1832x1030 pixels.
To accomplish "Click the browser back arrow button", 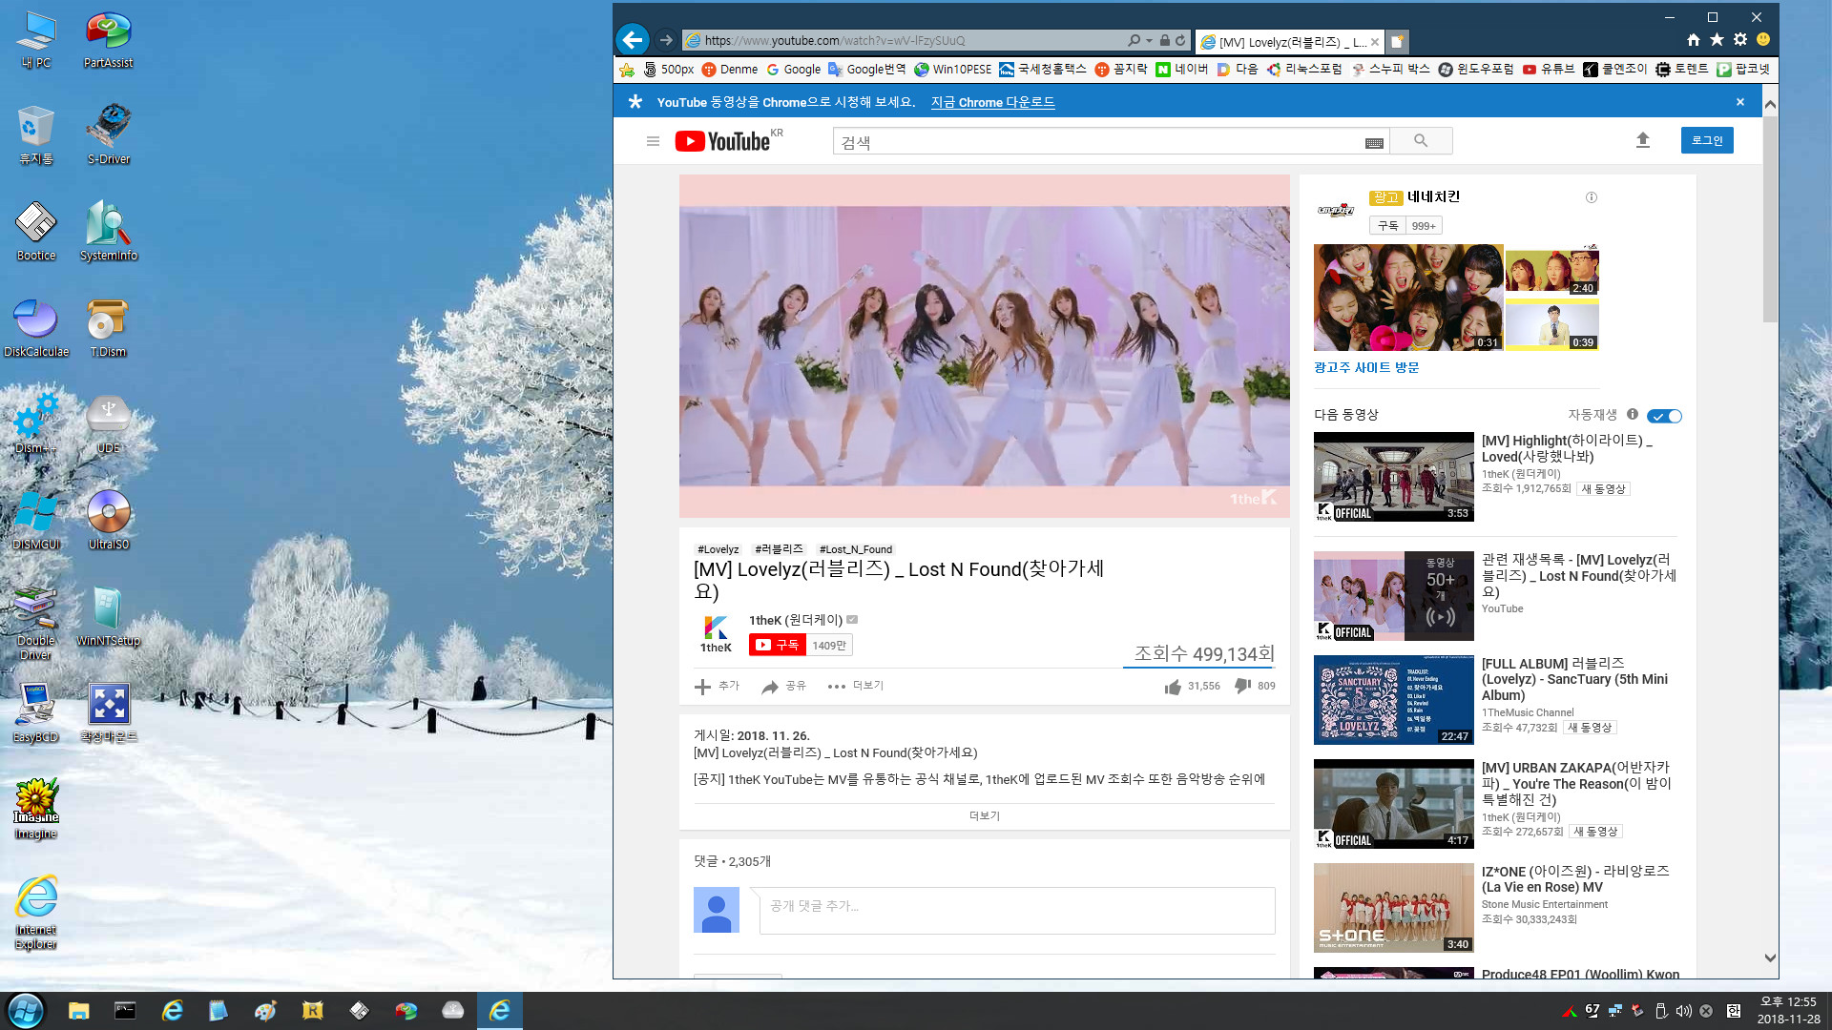I will (632, 40).
